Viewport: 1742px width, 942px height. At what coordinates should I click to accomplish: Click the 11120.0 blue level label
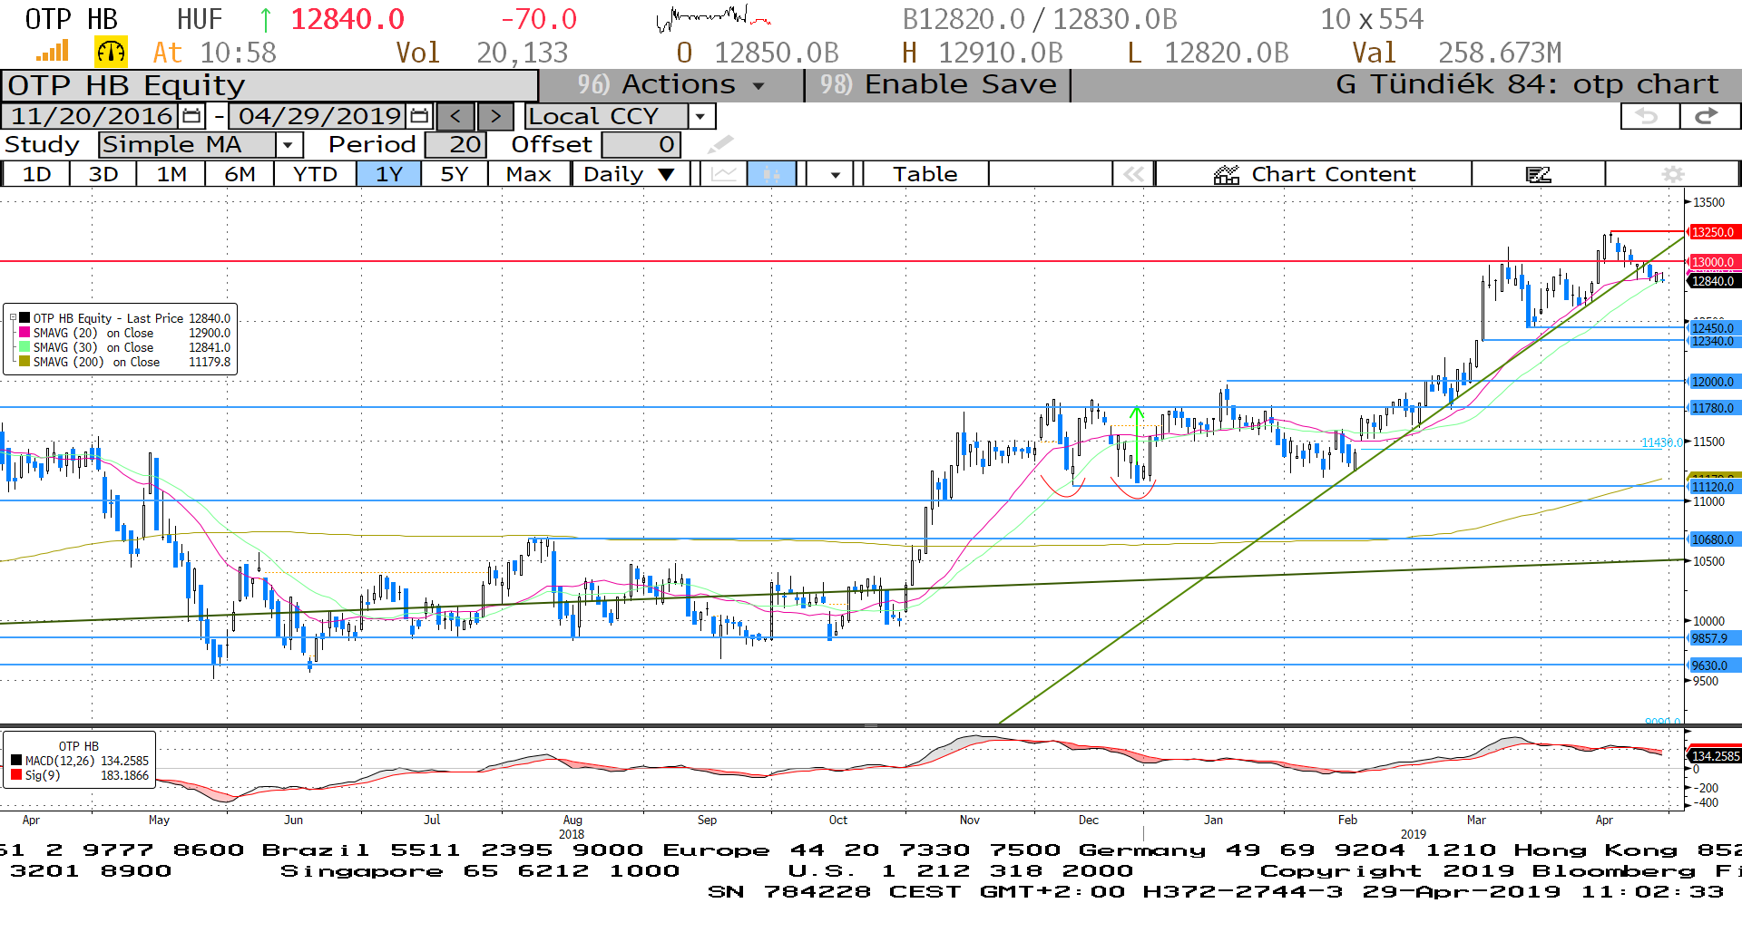pos(1713,487)
